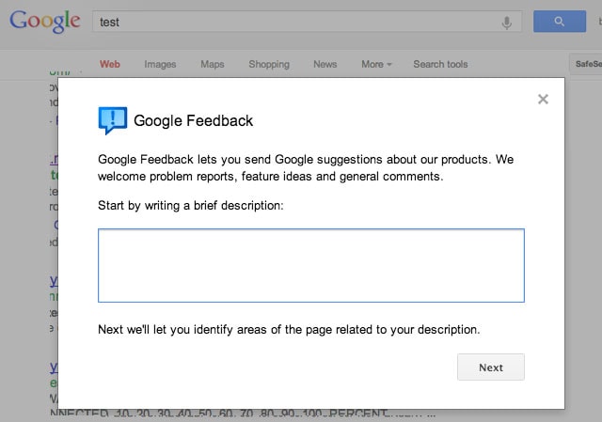Close the Google Feedback dialog
Viewport: 602px width, 422px height.
(543, 100)
